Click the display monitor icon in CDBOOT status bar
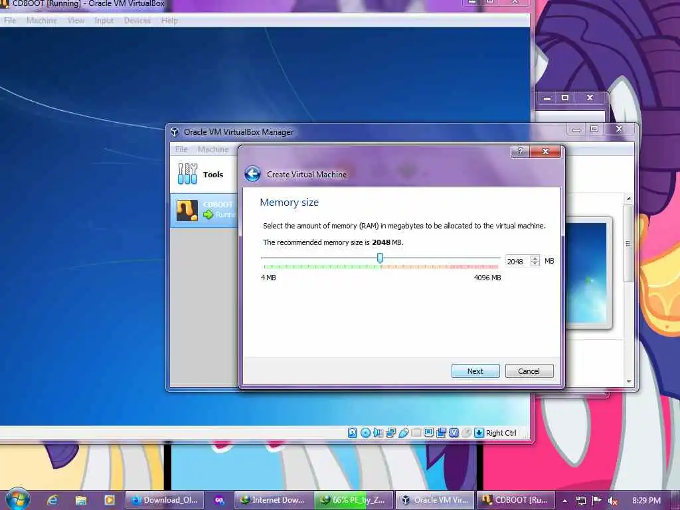This screenshot has width=680, height=510. 428,433
